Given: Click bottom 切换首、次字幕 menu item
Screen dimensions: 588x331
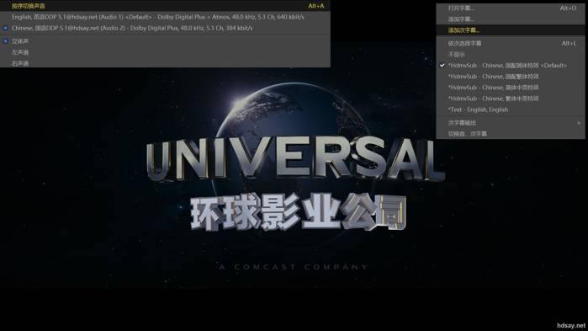Looking at the screenshot, I should 511,134.
